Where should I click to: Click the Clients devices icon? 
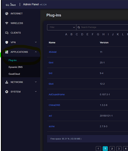pyautogui.click(x=7, y=33)
